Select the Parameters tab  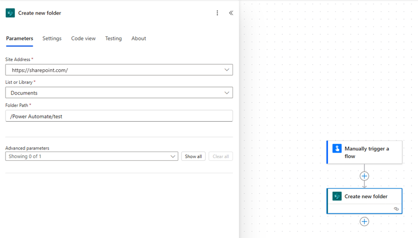pos(20,38)
